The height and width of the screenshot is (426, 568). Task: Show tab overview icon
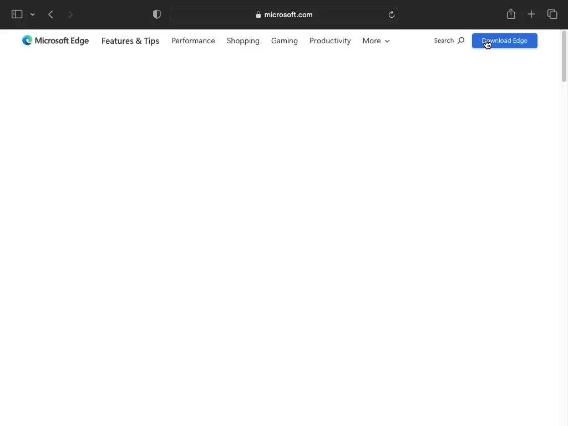point(552,14)
